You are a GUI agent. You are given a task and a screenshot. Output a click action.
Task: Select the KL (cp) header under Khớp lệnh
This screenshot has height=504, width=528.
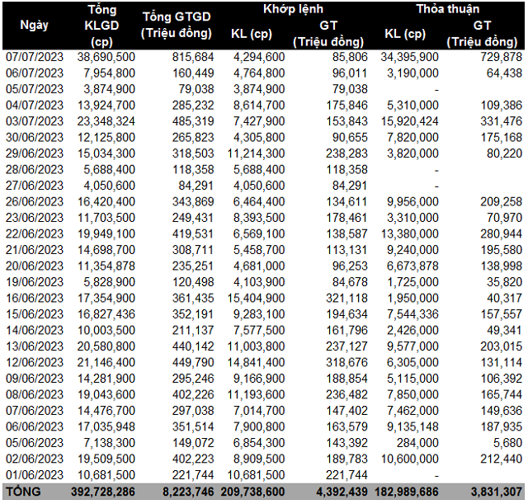point(251,34)
